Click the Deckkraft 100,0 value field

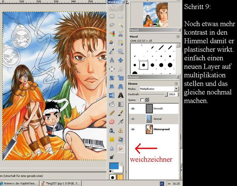pyautogui.click(x=173, y=94)
